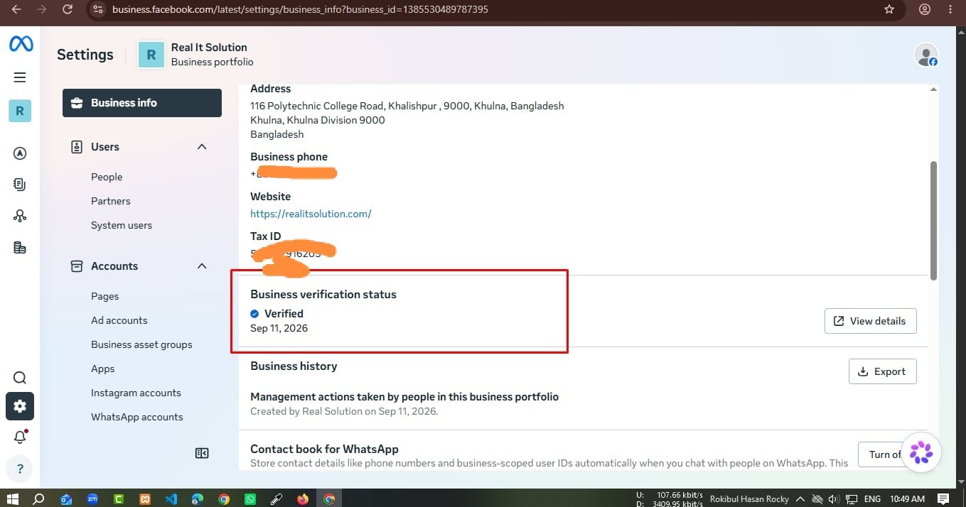Open the compass navigation icon in left rail
966x507 pixels.
(x=20, y=153)
